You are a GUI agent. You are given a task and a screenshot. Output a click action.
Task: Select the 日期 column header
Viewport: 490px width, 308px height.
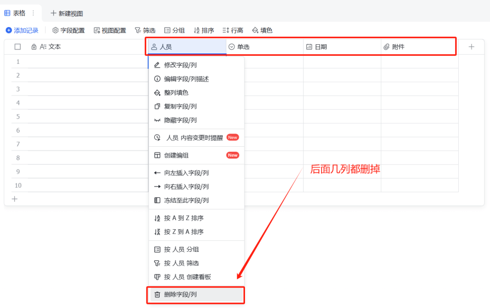coord(342,47)
